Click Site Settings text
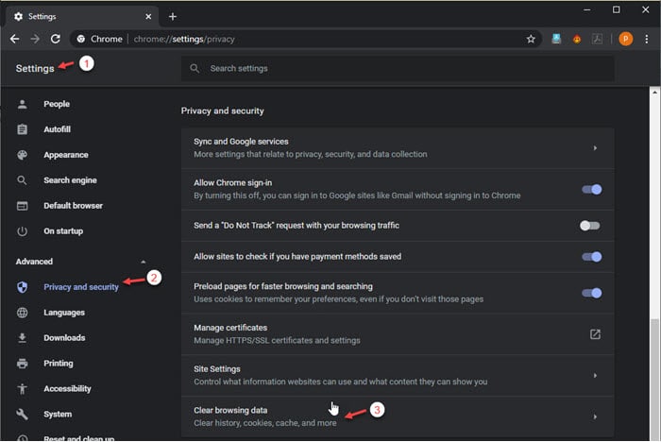The height and width of the screenshot is (442, 661). (x=216, y=369)
